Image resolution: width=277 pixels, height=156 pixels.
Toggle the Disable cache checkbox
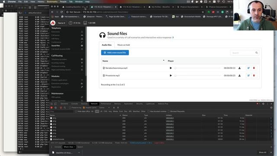coord(84,107)
